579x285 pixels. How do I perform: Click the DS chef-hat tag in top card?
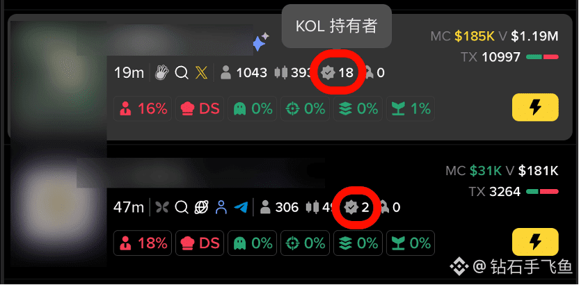pos(200,108)
